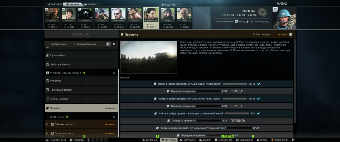
Task: Click the Канистра с очищенной водой objective
Action: pos(207,113)
